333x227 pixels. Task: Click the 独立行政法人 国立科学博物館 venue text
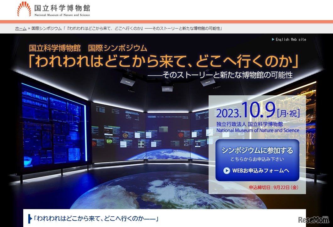click(250, 124)
